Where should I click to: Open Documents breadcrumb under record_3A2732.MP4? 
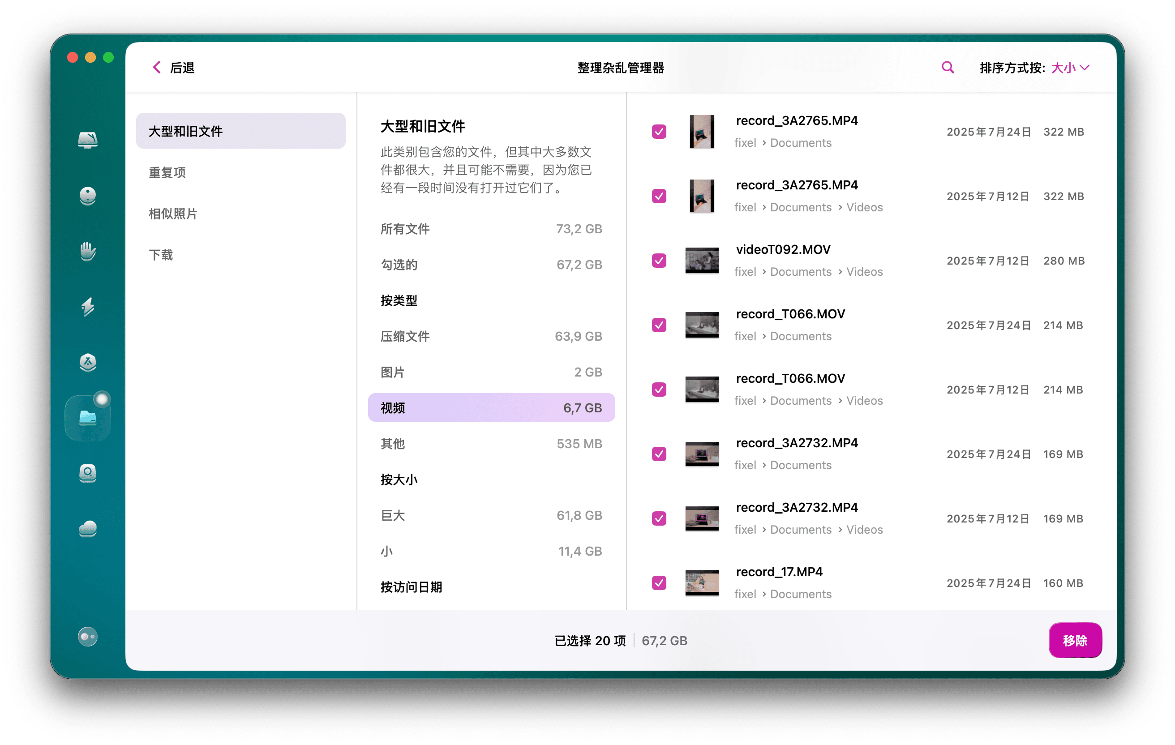point(801,465)
